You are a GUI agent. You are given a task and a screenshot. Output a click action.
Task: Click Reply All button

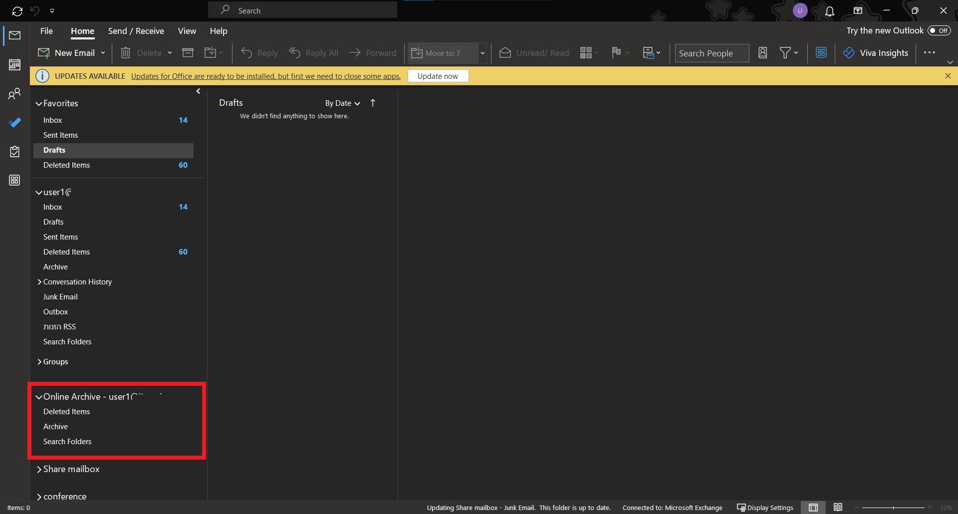[x=313, y=53]
